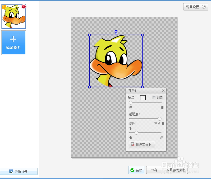This screenshot has height=179, width=211.
Task: Click the 粗 thick label
Action: click(x=162, y=108)
